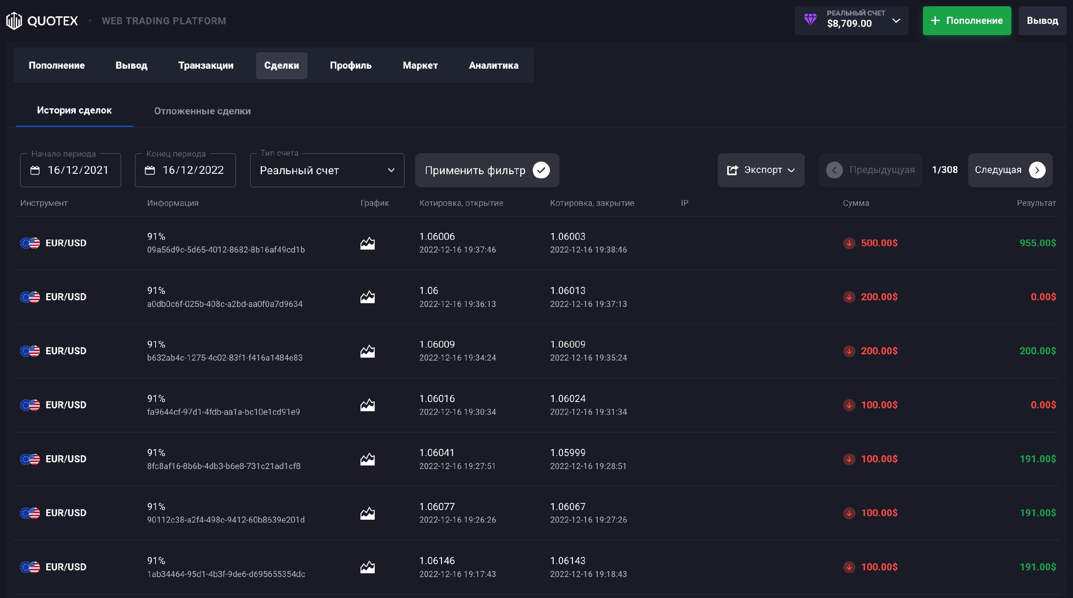The width and height of the screenshot is (1073, 598).
Task: Click next page right arrow circle
Action: coord(1037,170)
